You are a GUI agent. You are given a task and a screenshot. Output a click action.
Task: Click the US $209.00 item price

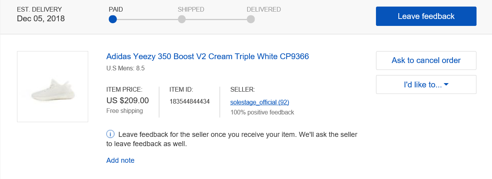pos(127,101)
